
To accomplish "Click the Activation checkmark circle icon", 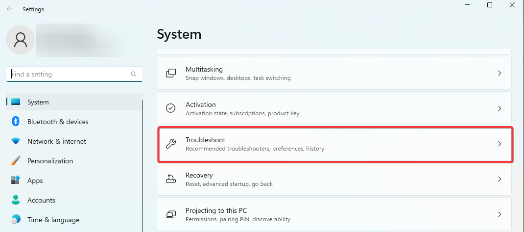I will tap(171, 108).
